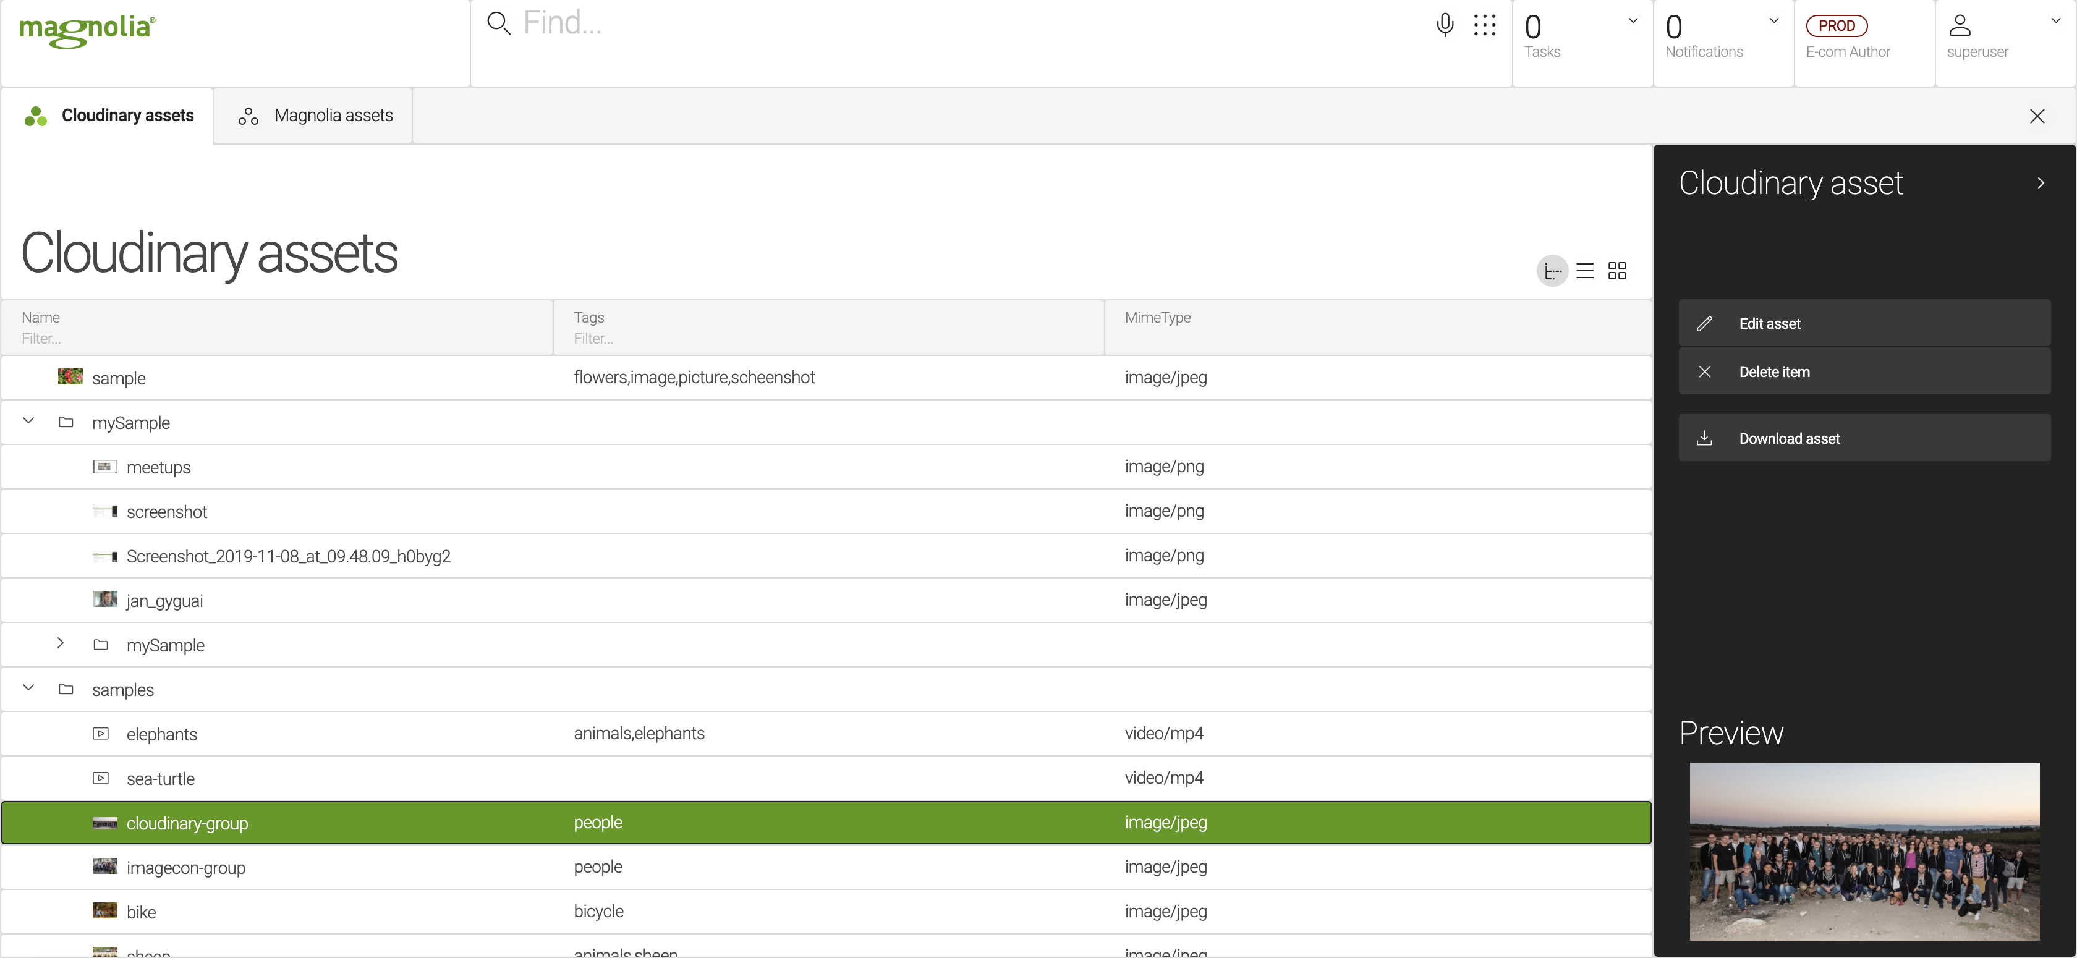Open the app launcher grid icon
Screen dimensions: 2077x958
(1484, 25)
